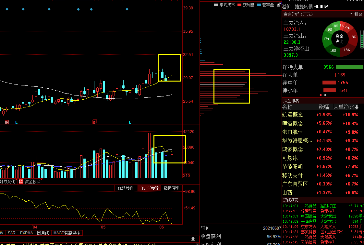Click the white pagination dot under 净小单
364x245 pixels.
(325, 95)
